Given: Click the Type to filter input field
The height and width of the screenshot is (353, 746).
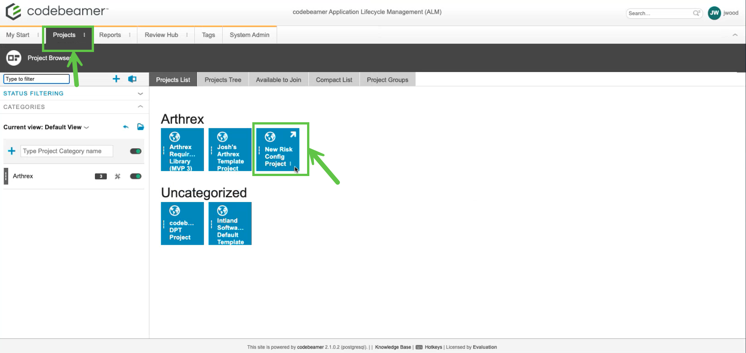Looking at the screenshot, I should [37, 79].
